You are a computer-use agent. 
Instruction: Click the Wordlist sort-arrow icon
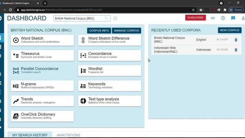point(83,71)
